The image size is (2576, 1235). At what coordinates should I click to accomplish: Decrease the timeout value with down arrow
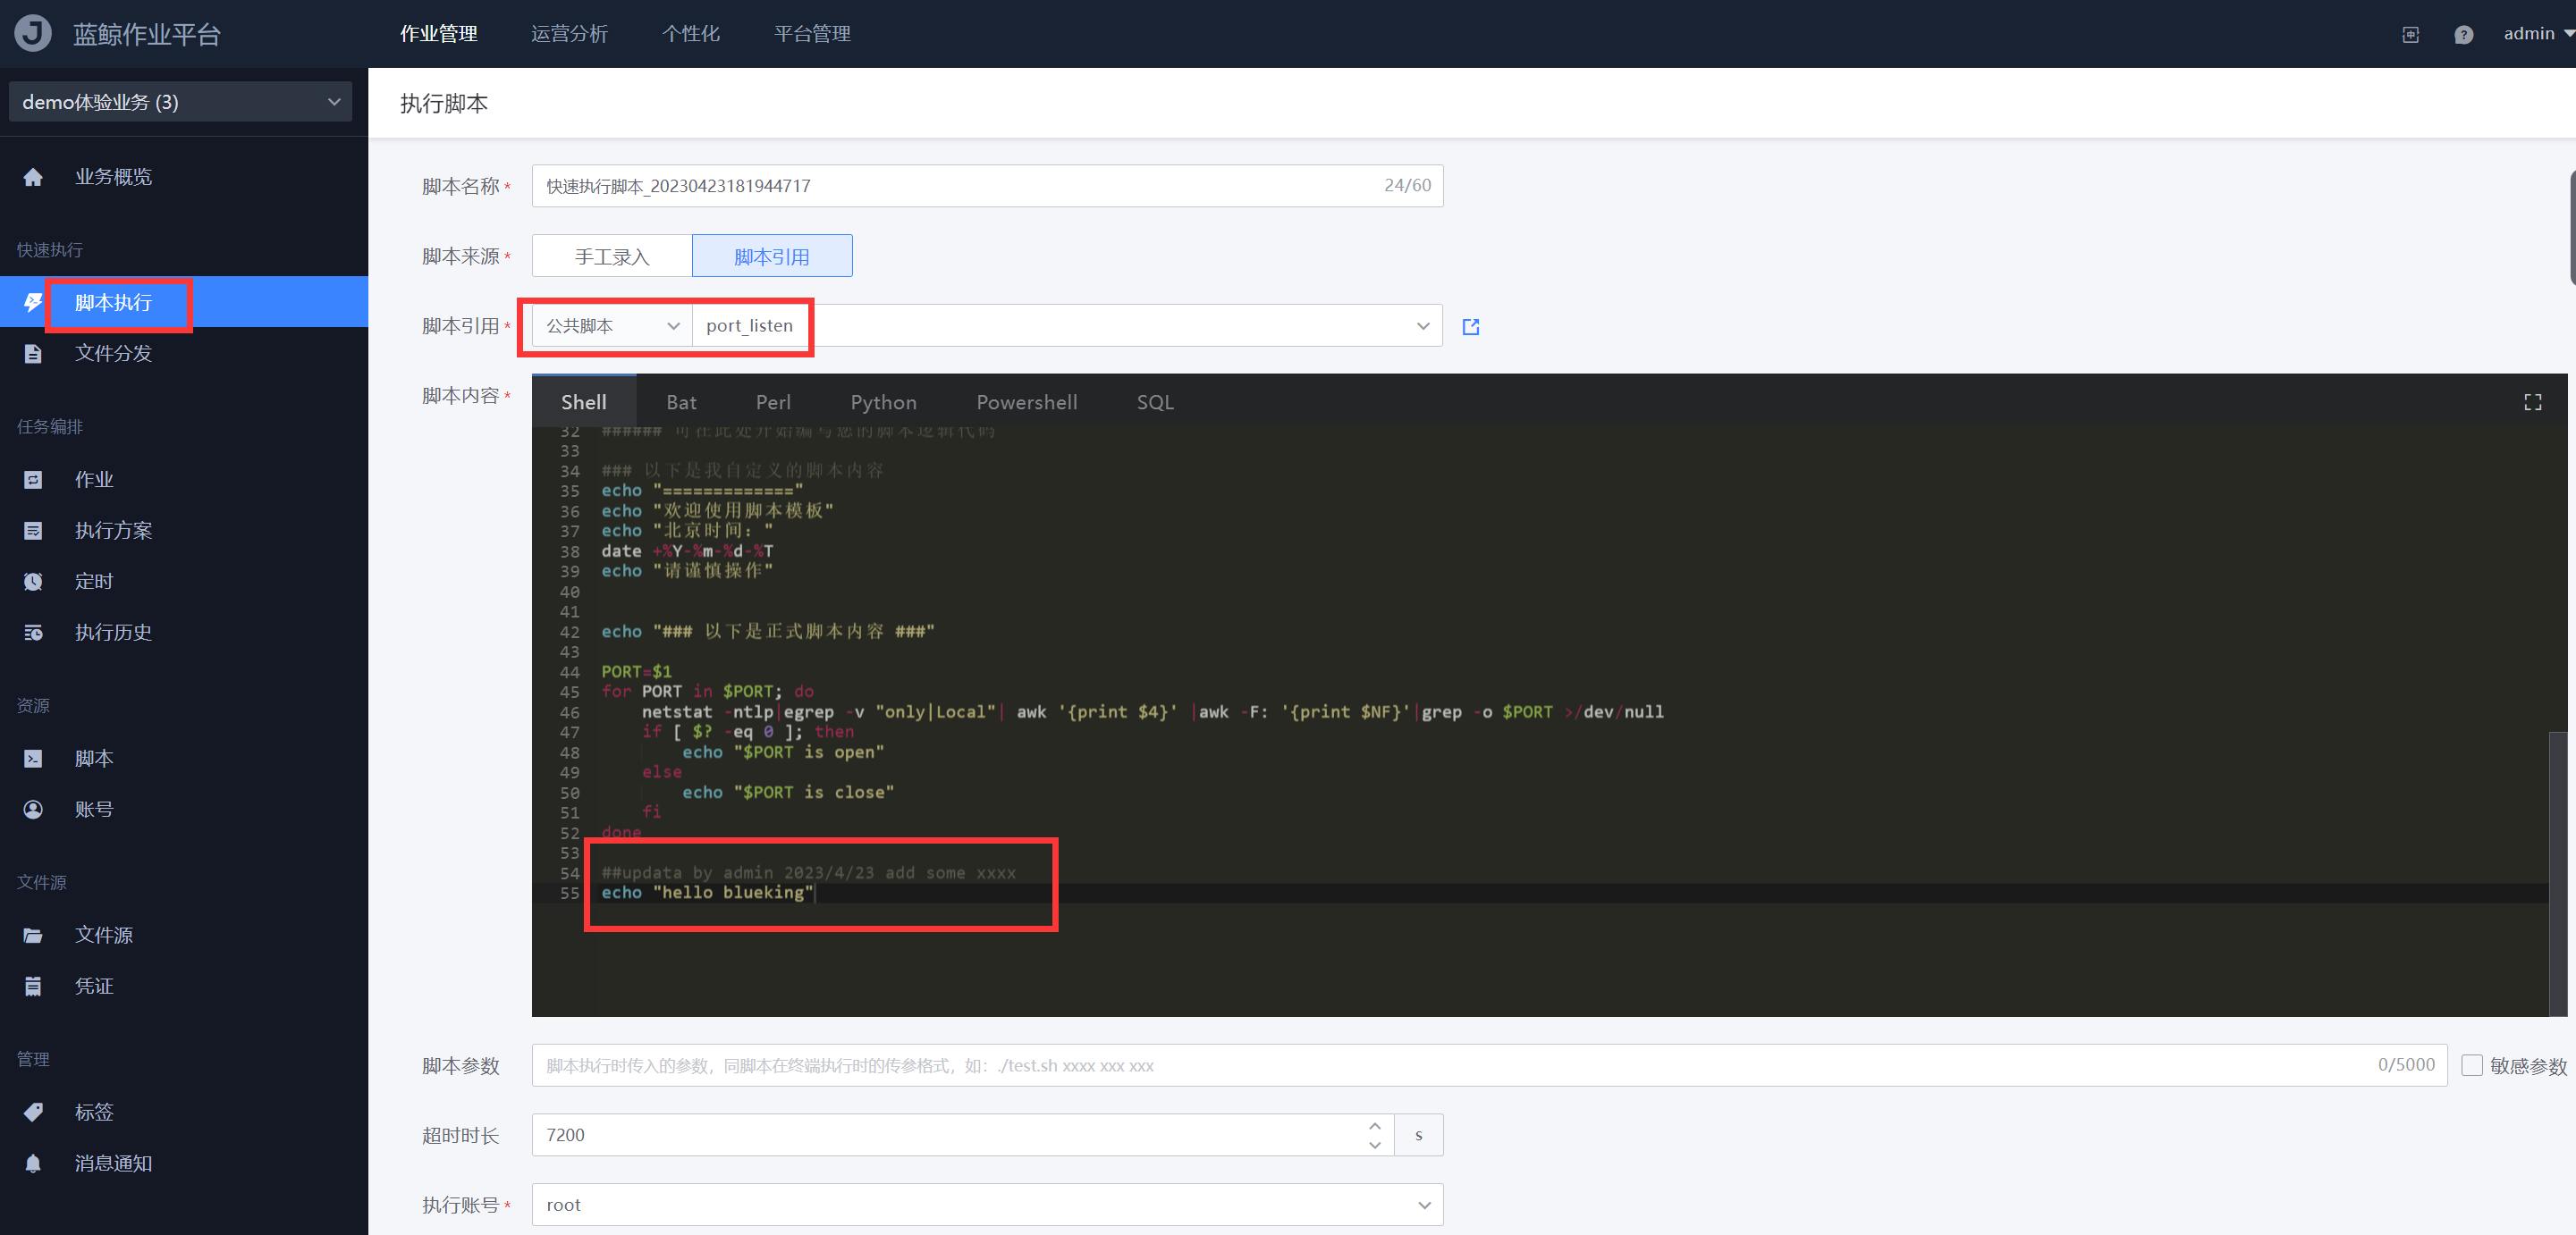tap(1374, 1145)
